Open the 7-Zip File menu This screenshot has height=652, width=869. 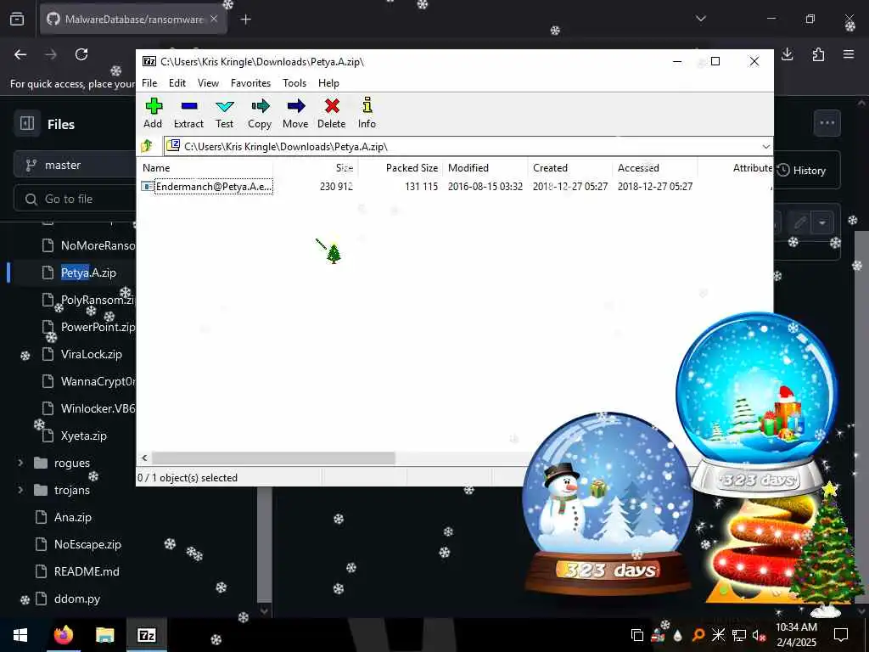click(x=149, y=83)
